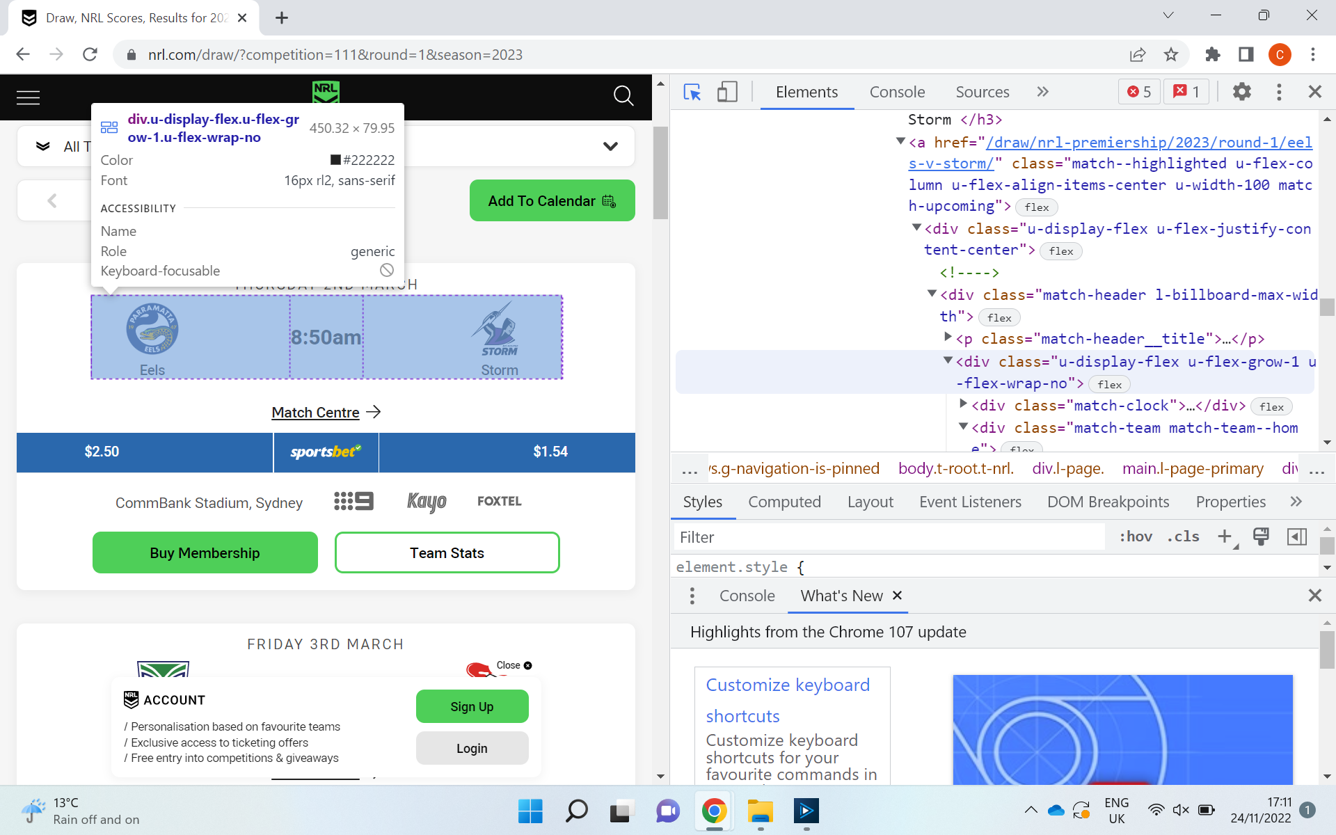
Task: Open the NRL hamburger menu
Action: pos(28,97)
